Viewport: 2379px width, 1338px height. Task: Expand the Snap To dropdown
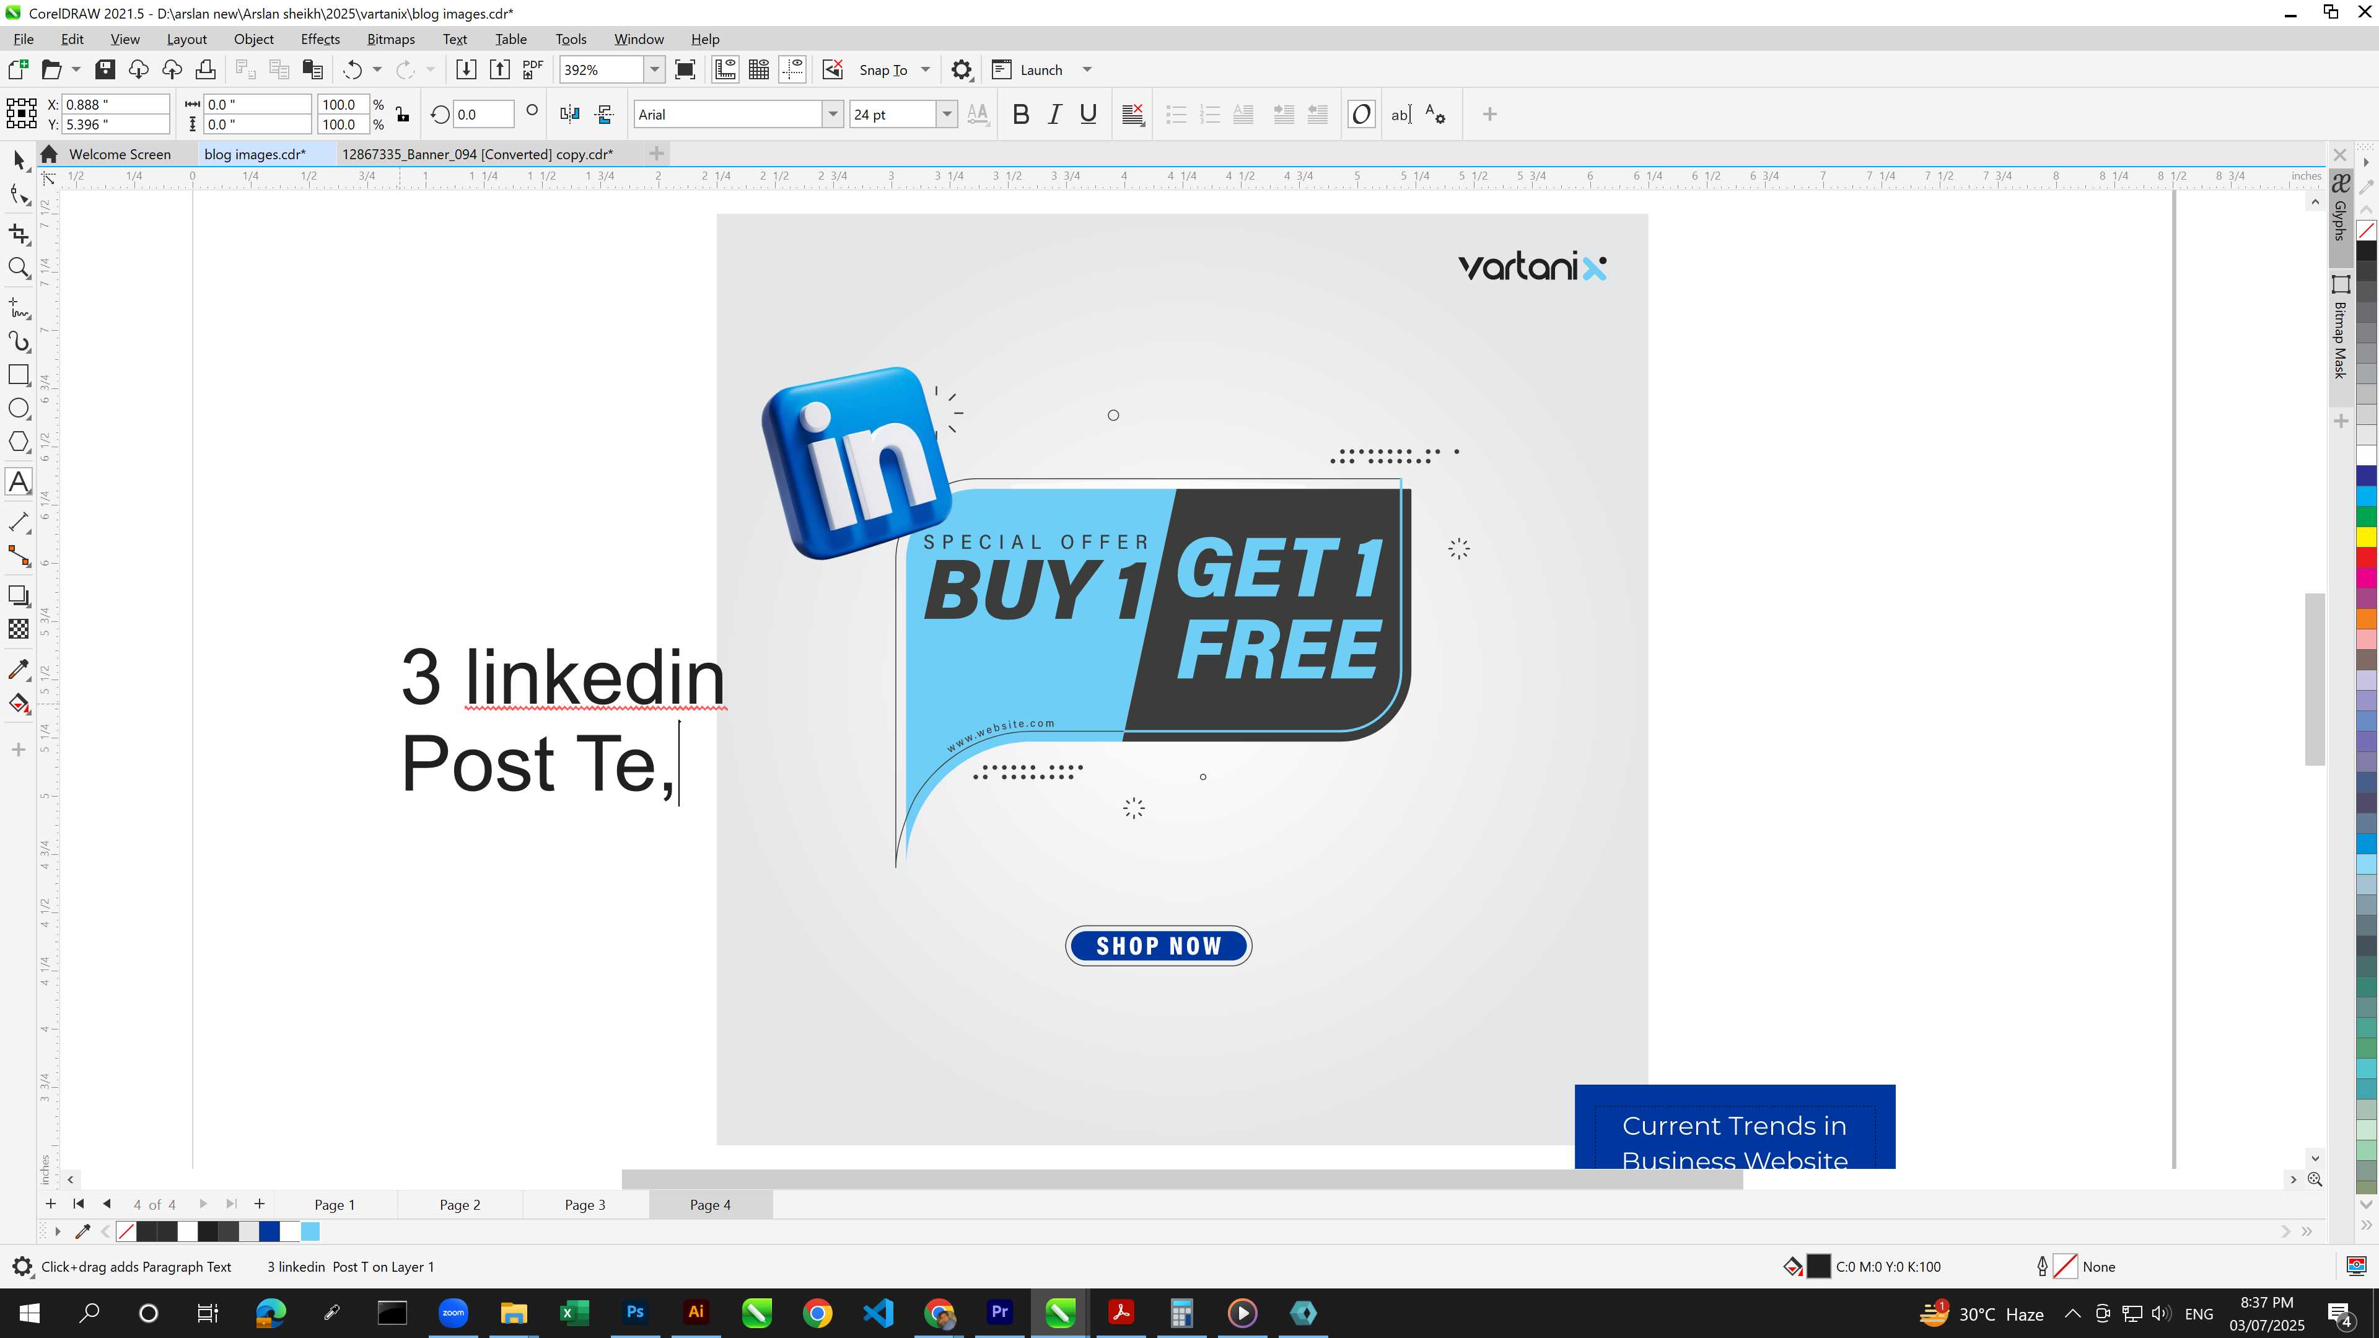(926, 70)
